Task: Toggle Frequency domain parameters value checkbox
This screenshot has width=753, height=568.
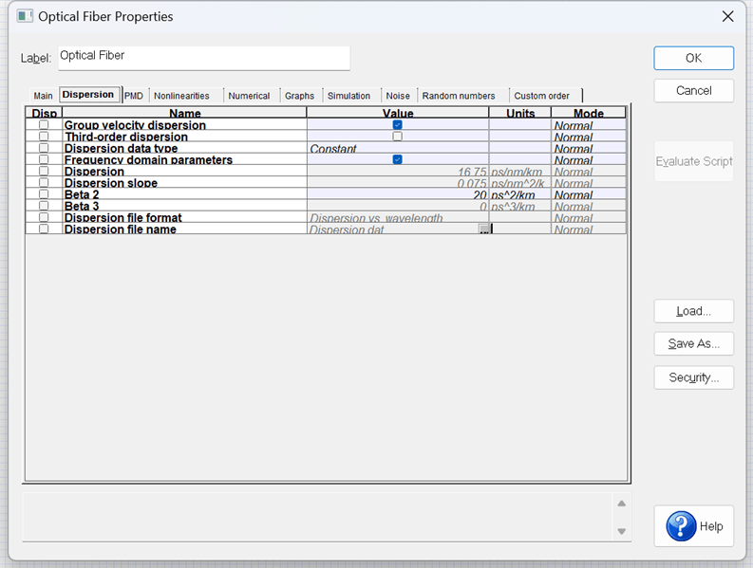Action: pos(397,160)
